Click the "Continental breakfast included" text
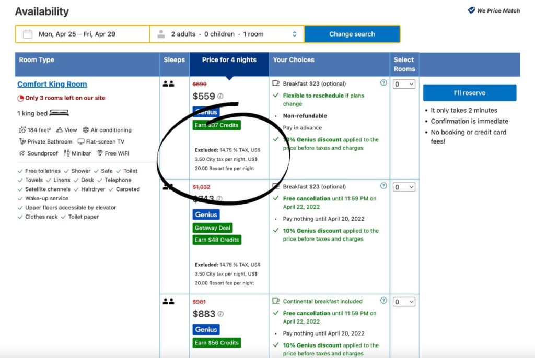The width and height of the screenshot is (535, 358). click(323, 301)
